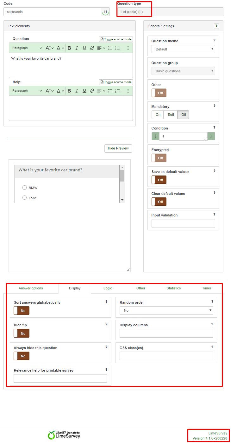Insert bulleted list in Question editor

click(110, 48)
